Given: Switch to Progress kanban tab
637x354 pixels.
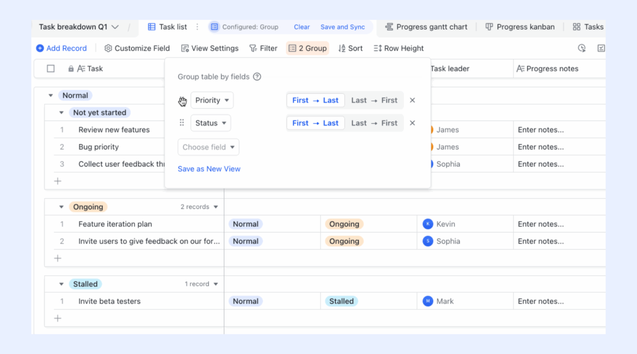Looking at the screenshot, I should point(520,27).
